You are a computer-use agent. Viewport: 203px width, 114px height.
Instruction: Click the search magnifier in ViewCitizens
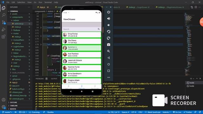click(x=99, y=29)
